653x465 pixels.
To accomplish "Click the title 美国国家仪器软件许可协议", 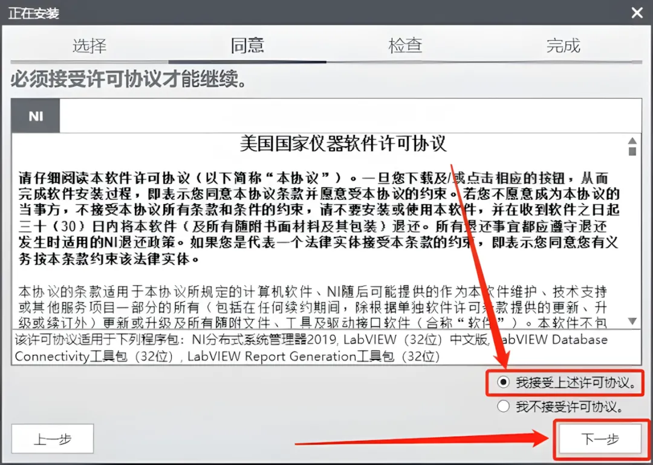I will tap(343, 144).
